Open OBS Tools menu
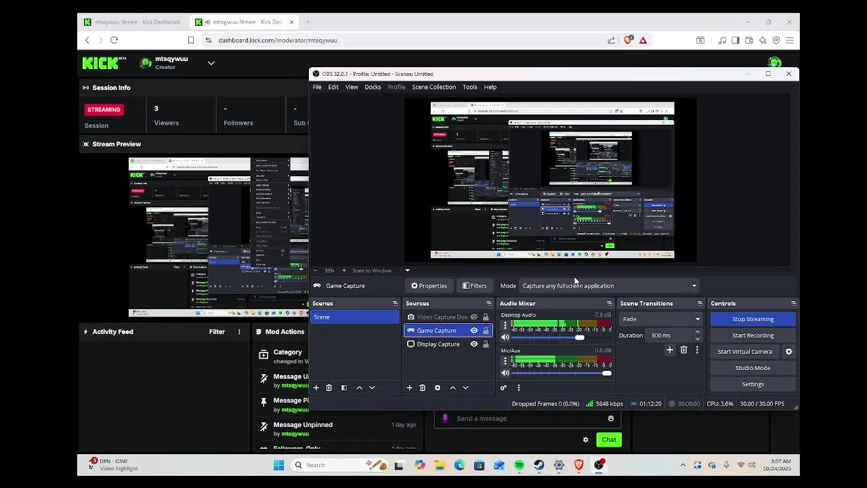 (x=470, y=87)
